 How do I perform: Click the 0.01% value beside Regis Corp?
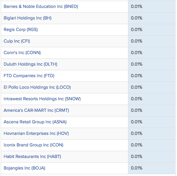(x=152, y=30)
